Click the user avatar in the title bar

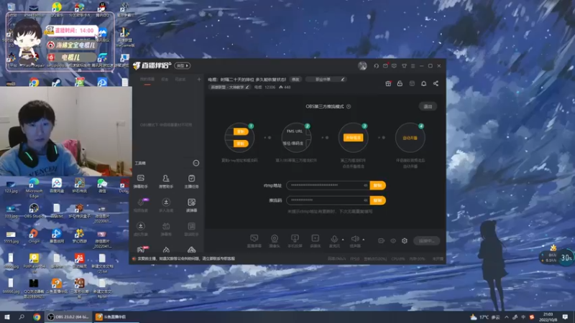362,66
